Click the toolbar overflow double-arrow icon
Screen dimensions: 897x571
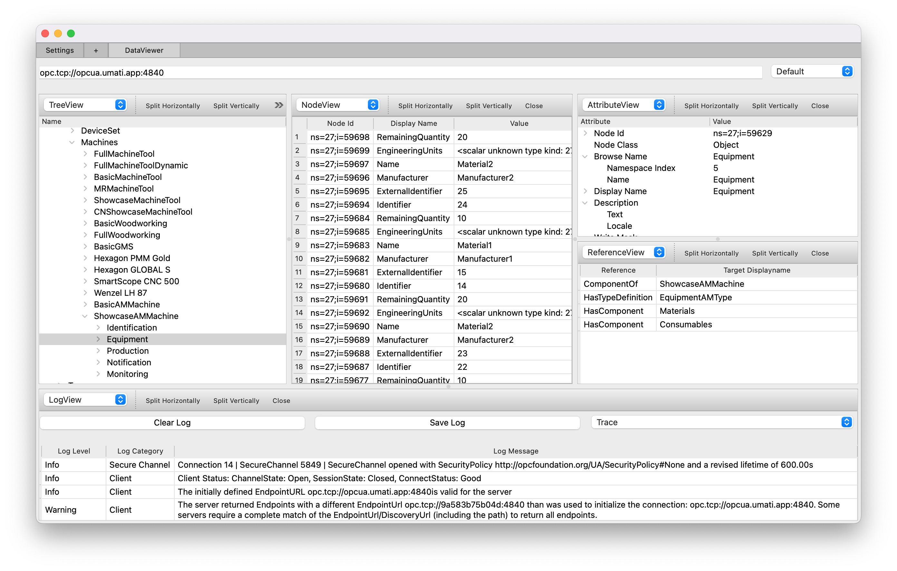tap(278, 105)
